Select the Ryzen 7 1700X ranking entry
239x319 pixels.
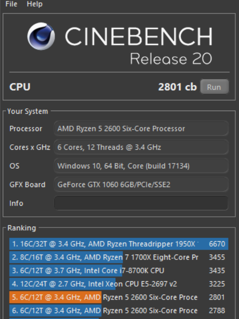(x=119, y=257)
